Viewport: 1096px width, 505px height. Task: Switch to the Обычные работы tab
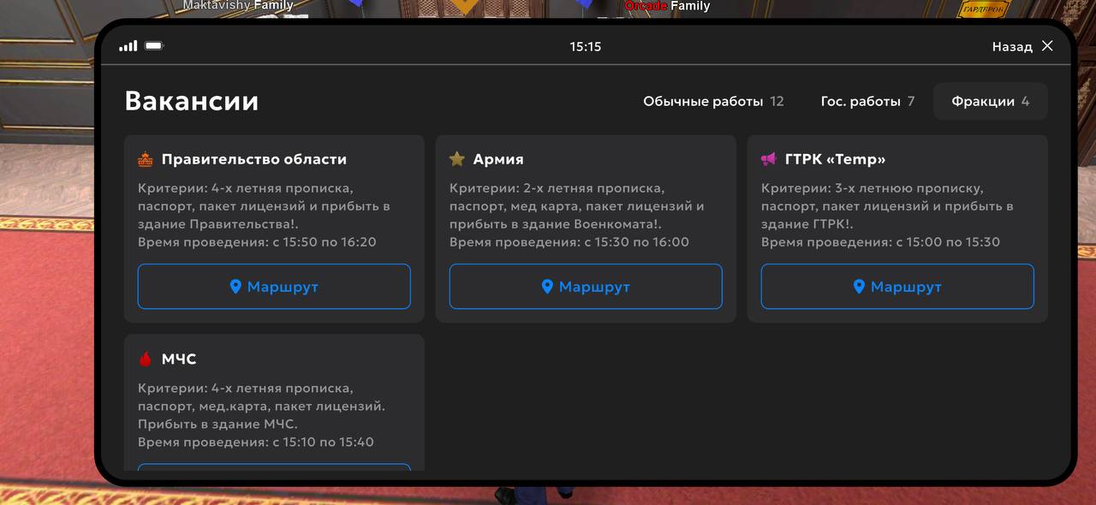point(713,101)
